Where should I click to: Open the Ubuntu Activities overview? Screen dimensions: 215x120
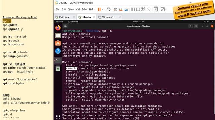point(60,22)
